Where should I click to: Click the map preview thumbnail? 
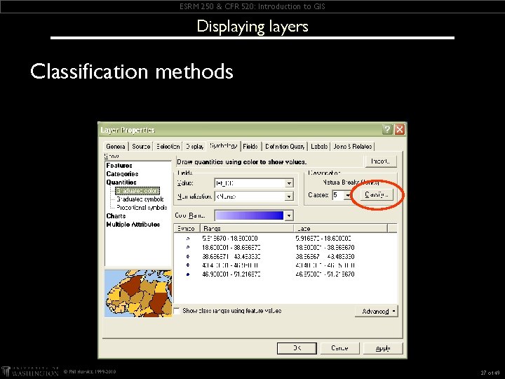click(x=138, y=293)
